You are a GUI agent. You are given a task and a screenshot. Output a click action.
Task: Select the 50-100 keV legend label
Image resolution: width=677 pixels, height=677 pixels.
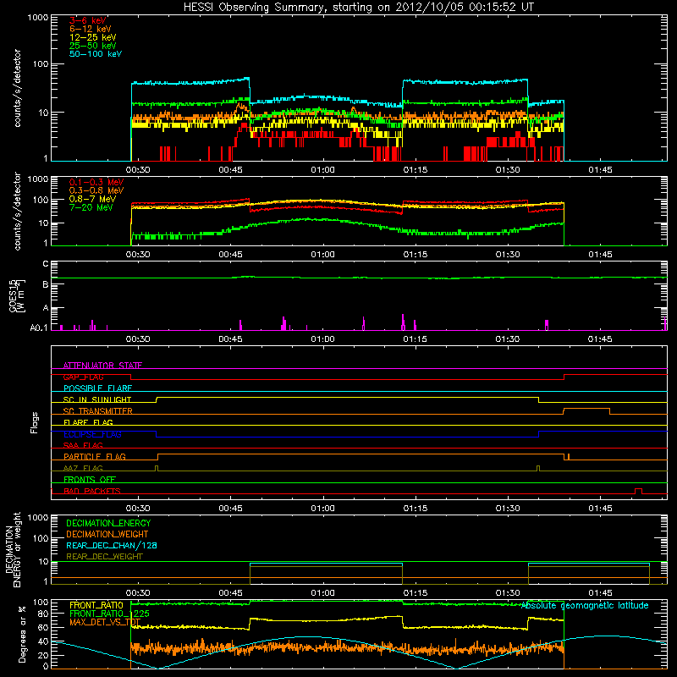[96, 54]
